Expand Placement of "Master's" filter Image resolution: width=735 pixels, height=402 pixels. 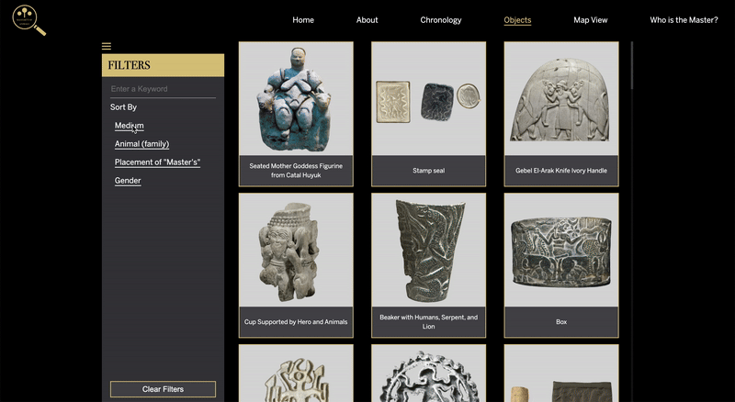click(x=157, y=162)
